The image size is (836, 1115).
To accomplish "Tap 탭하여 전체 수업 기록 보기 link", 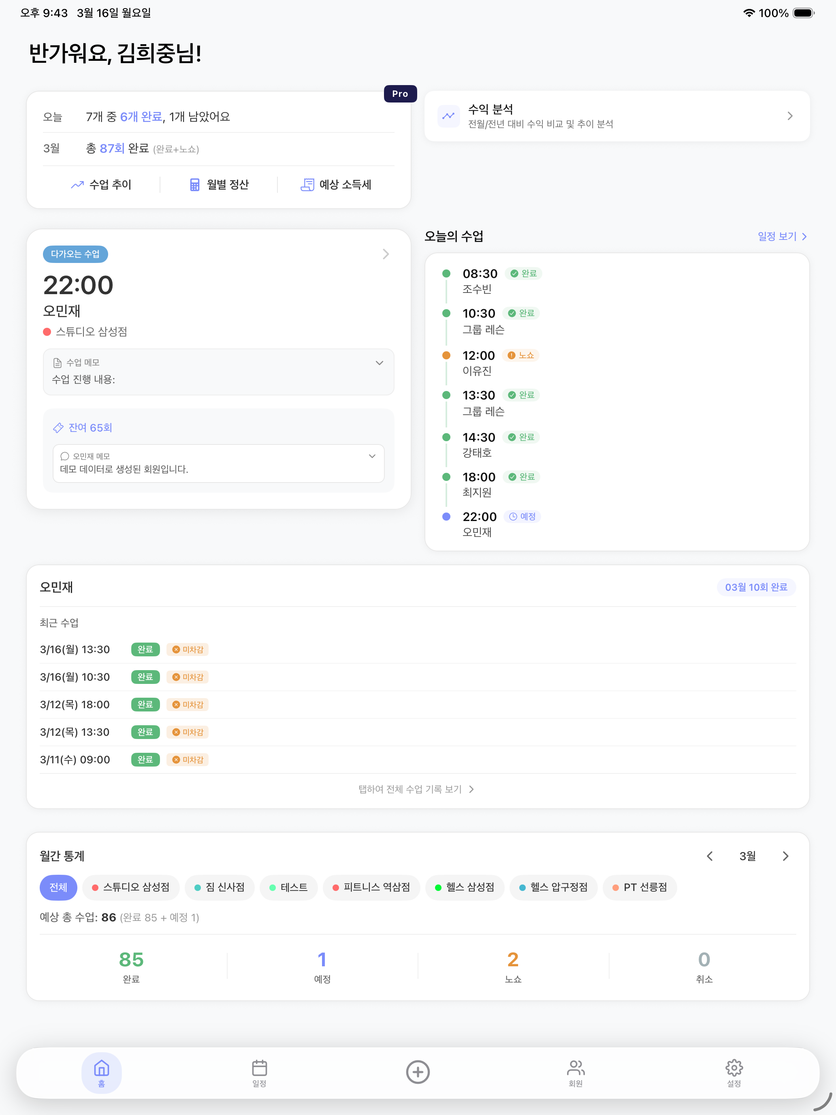I will tap(416, 789).
